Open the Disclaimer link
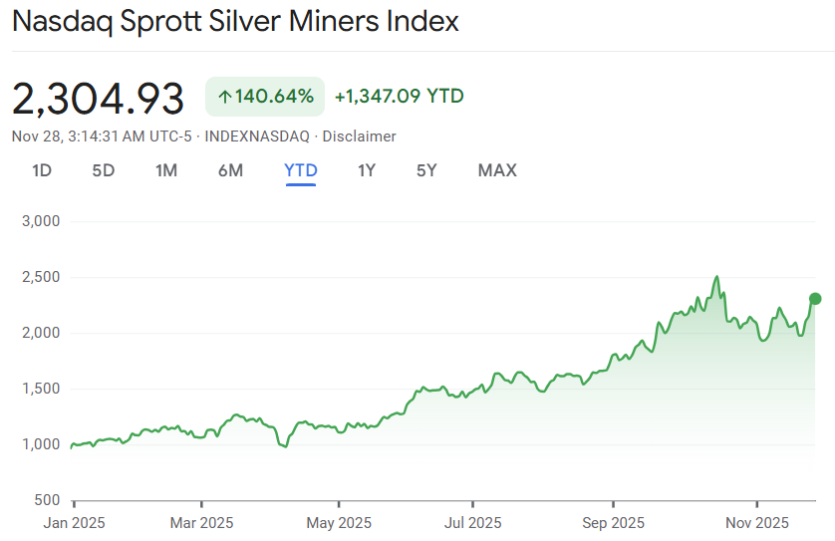The width and height of the screenshot is (835, 541). (359, 136)
